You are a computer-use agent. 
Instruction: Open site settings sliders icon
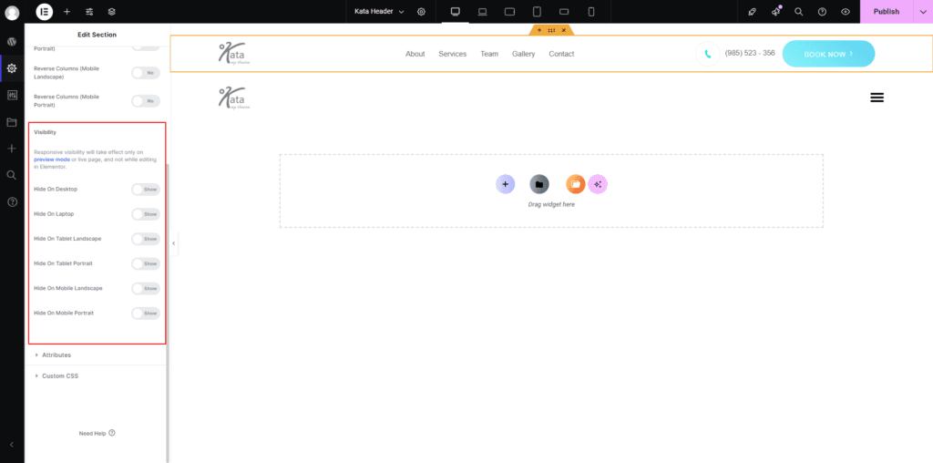(x=89, y=11)
